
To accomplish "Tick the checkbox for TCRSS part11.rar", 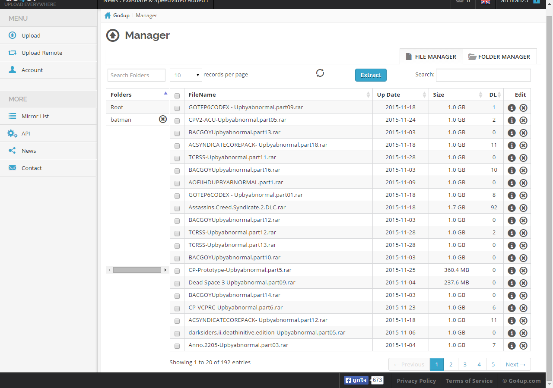I will [x=177, y=158].
